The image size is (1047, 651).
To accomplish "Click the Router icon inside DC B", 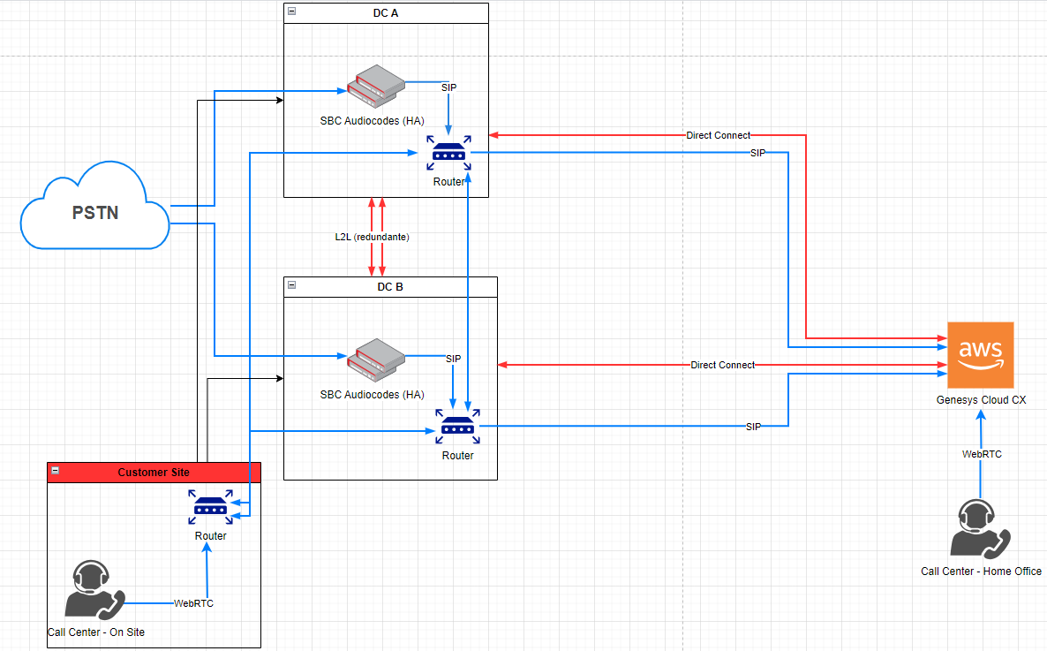I will [x=457, y=427].
